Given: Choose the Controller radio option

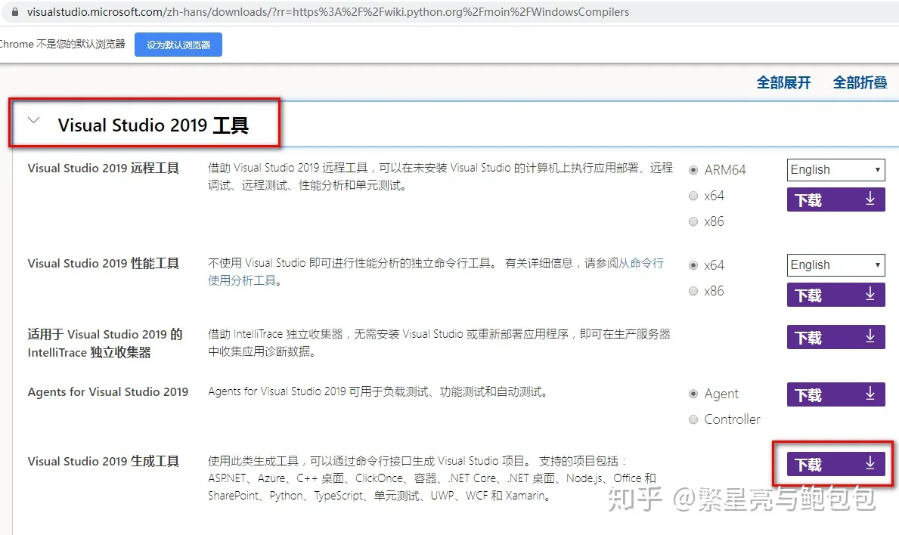Looking at the screenshot, I should [x=693, y=419].
